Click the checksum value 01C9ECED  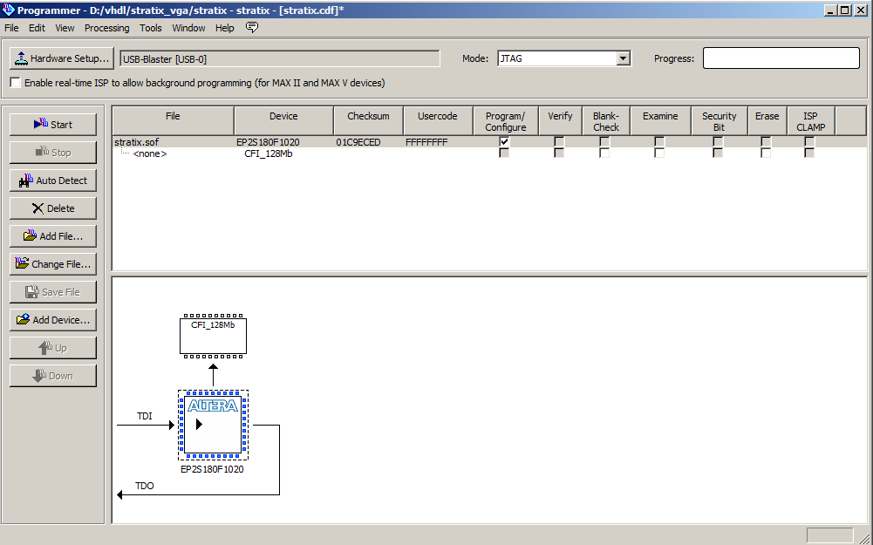[358, 142]
